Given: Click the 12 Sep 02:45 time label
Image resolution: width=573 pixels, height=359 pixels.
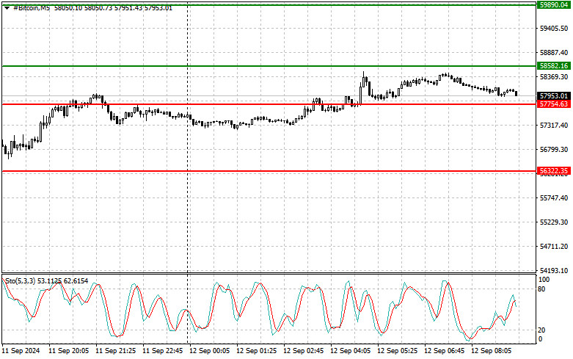Looking at the screenshot, I should (x=303, y=351).
